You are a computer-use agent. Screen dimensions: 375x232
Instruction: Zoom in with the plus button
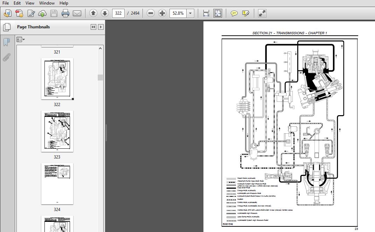(162, 13)
